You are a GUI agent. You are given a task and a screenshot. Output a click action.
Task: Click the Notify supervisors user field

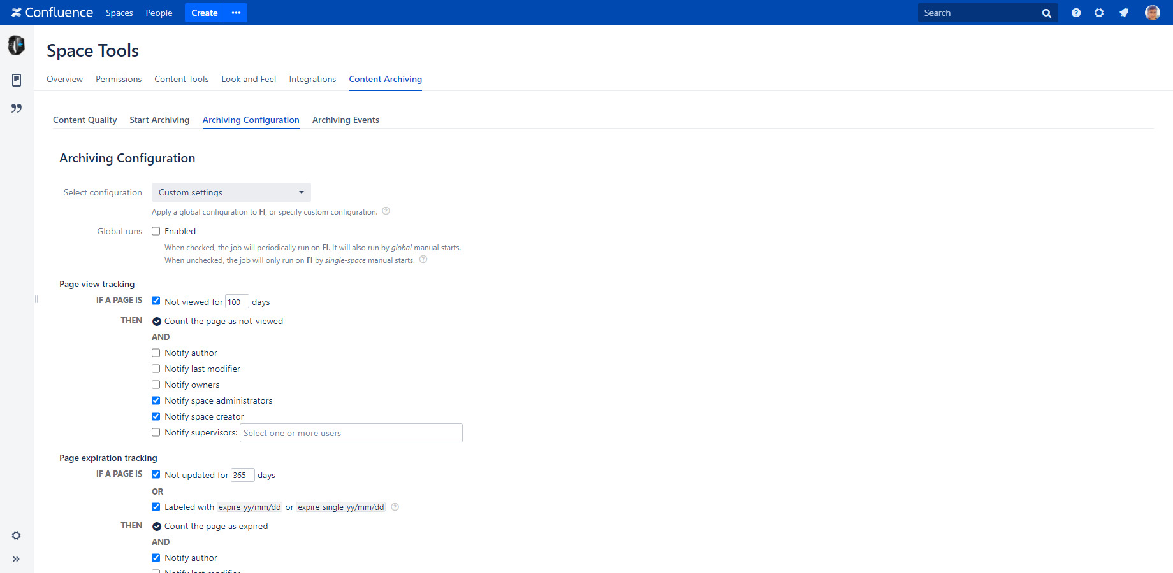351,433
